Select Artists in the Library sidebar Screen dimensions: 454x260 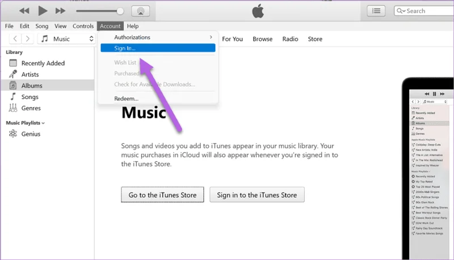tap(48, 74)
